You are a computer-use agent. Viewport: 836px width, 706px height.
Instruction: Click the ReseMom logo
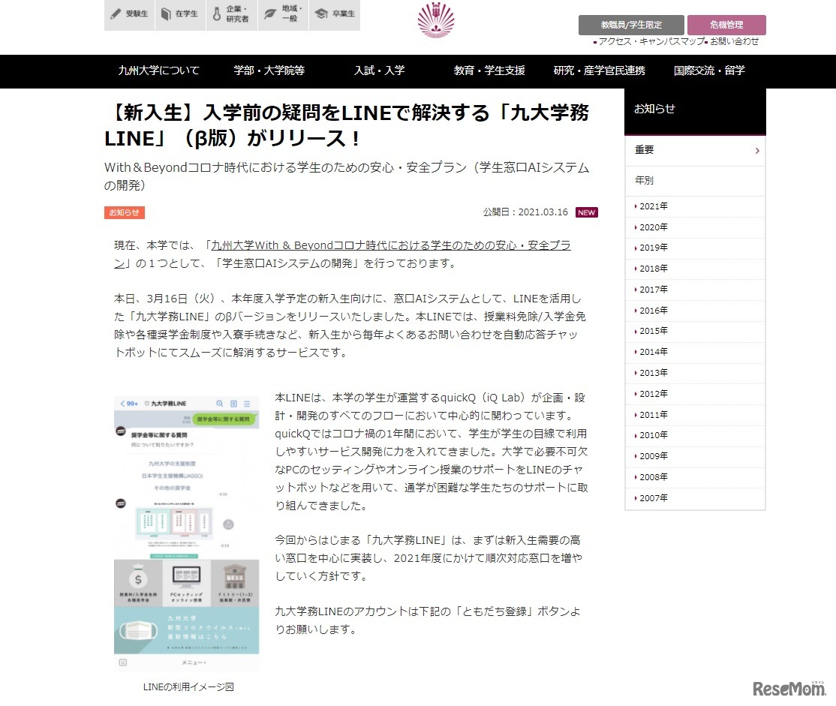coord(789,689)
